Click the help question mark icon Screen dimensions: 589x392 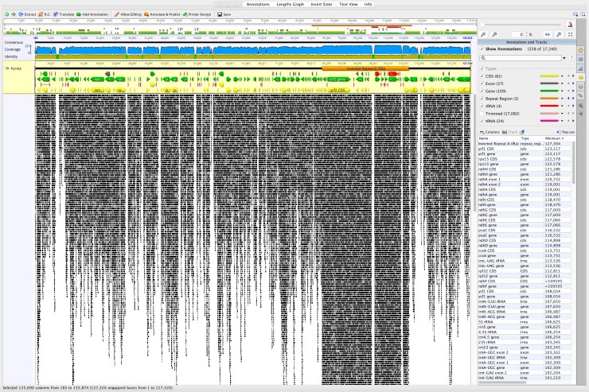point(571,58)
